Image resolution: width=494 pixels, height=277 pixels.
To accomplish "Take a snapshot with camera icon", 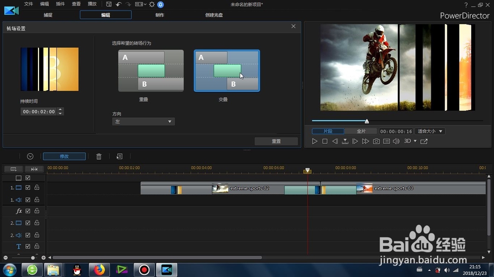I will click(x=376, y=141).
